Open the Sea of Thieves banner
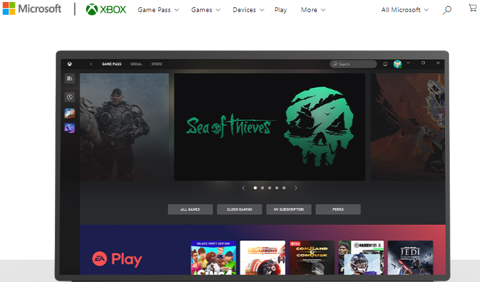The image size is (480, 282). coord(270,127)
